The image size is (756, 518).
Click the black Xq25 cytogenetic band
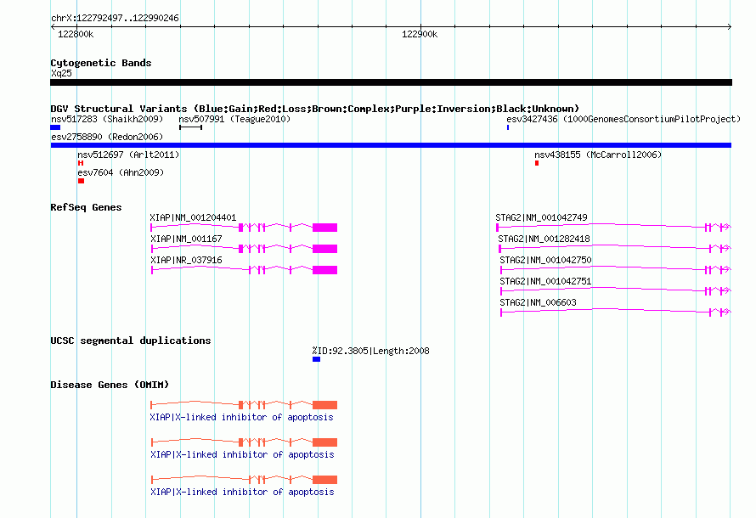pyautogui.click(x=391, y=82)
